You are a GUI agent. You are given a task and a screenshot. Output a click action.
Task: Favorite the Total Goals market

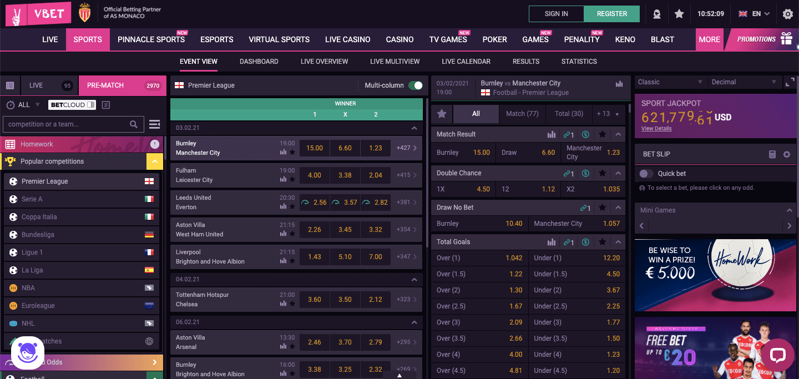click(x=603, y=242)
